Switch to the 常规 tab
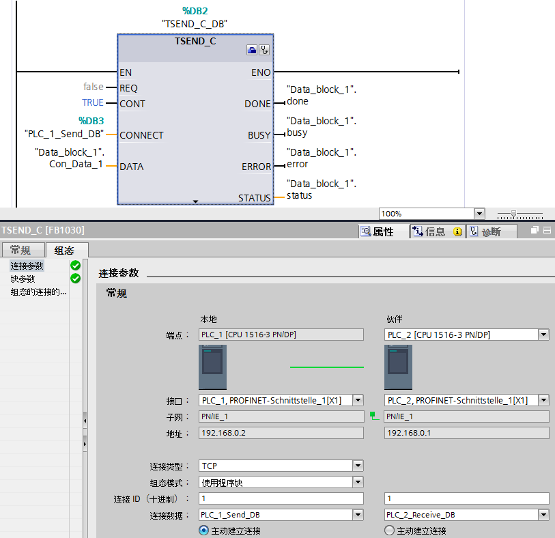Viewport: 555px width, 538px height. coord(24,250)
